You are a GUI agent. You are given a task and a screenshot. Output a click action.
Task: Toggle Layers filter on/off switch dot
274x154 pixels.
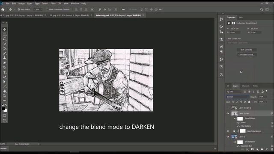click(266, 91)
